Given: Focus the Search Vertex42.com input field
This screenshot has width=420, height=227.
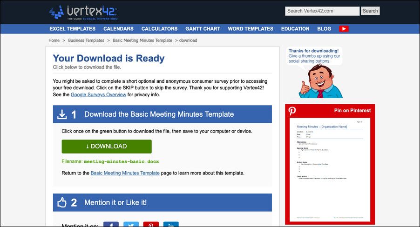Looking at the screenshot, I should [x=322, y=11].
